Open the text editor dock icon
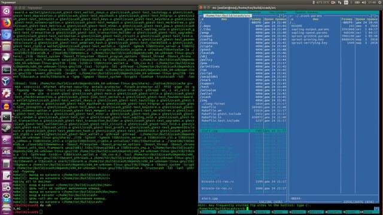383x215 pixels. coord(6,176)
